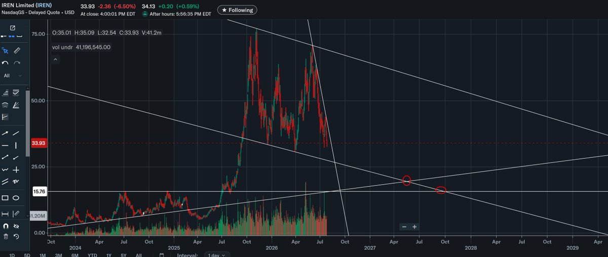Select the ray line tool
Image resolution: width=608 pixels, height=257 pixels.
point(16,157)
